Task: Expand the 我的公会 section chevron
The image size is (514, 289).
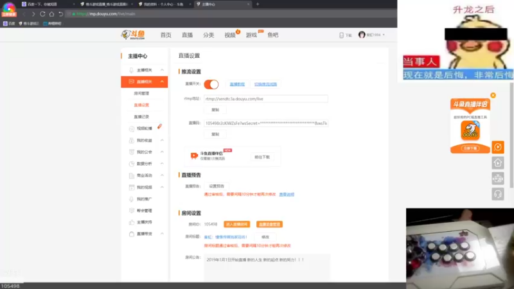Action: (x=162, y=152)
